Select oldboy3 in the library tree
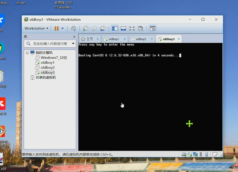This screenshot has width=238, height=172. pyautogui.click(x=48, y=73)
